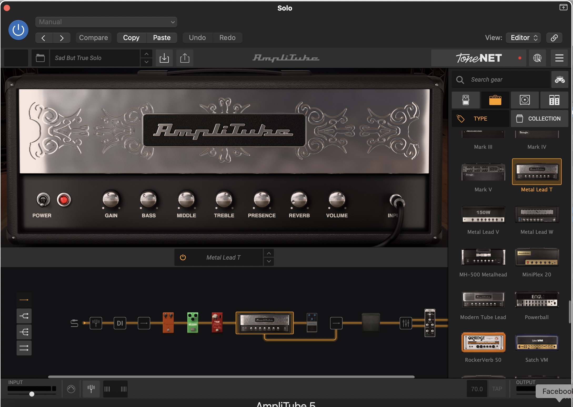This screenshot has width=573, height=407.
Task: Select the cabinet speaker gear tab
Action: click(x=525, y=100)
